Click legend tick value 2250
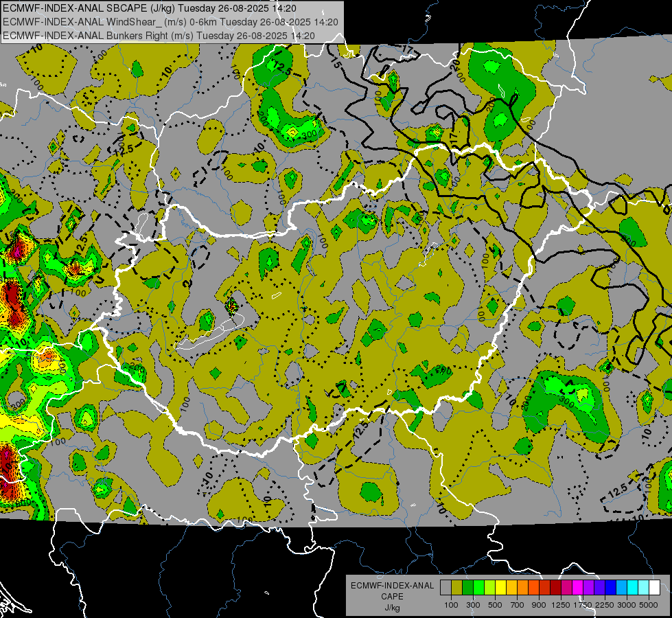This screenshot has width=672, height=618. (x=605, y=605)
